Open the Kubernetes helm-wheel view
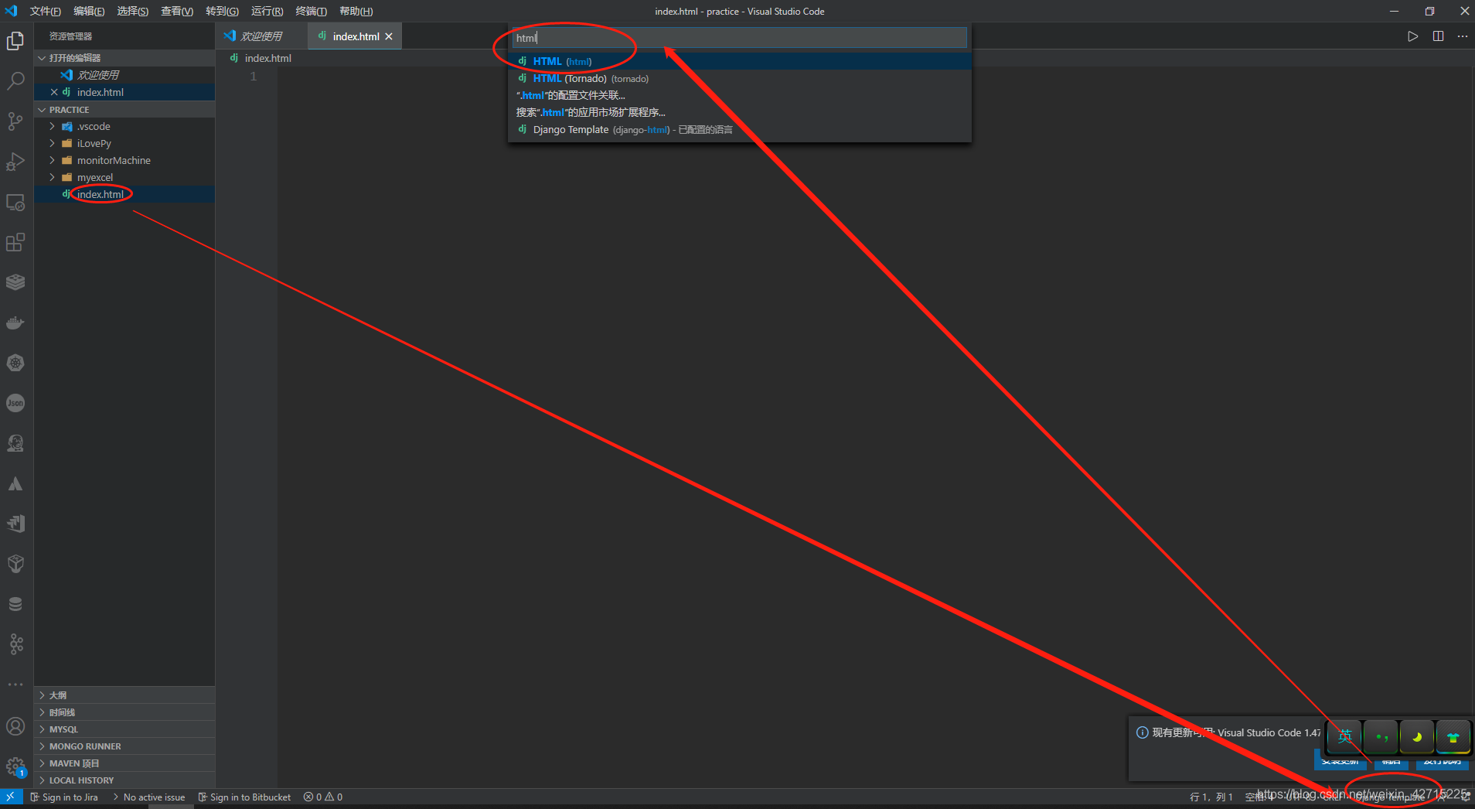 point(15,363)
